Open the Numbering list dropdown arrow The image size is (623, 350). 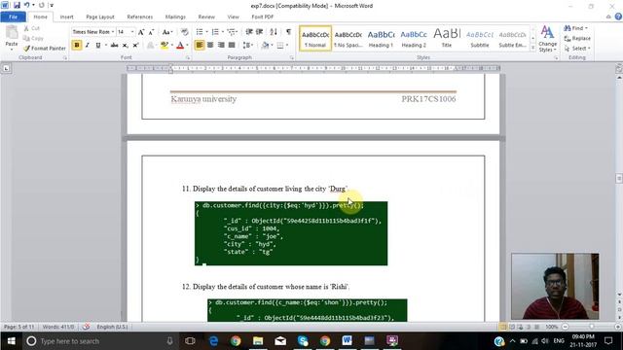223,32
